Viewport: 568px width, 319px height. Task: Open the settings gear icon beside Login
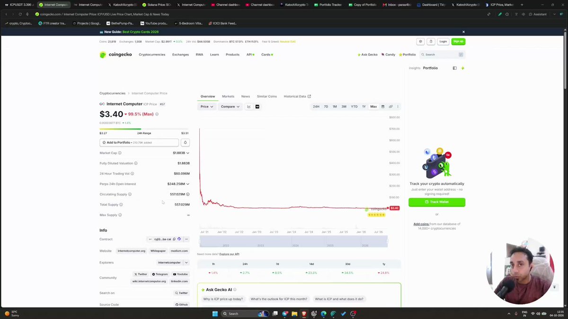[x=420, y=41]
